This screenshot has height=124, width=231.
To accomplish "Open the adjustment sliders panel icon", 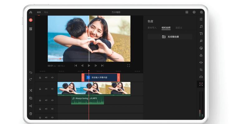I will tap(201, 19).
